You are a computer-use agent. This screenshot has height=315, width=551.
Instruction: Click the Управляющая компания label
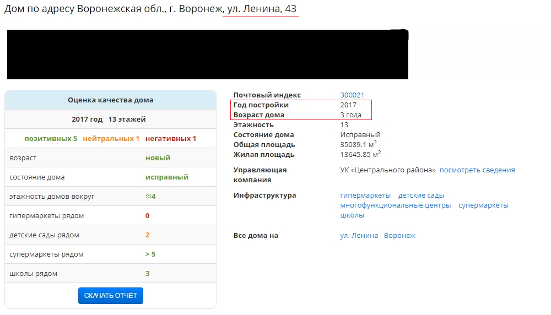pos(260,175)
